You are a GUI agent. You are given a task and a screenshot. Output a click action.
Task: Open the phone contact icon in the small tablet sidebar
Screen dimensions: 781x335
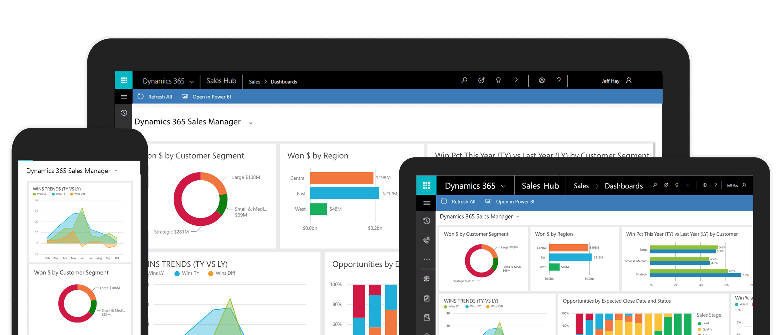coord(426,240)
